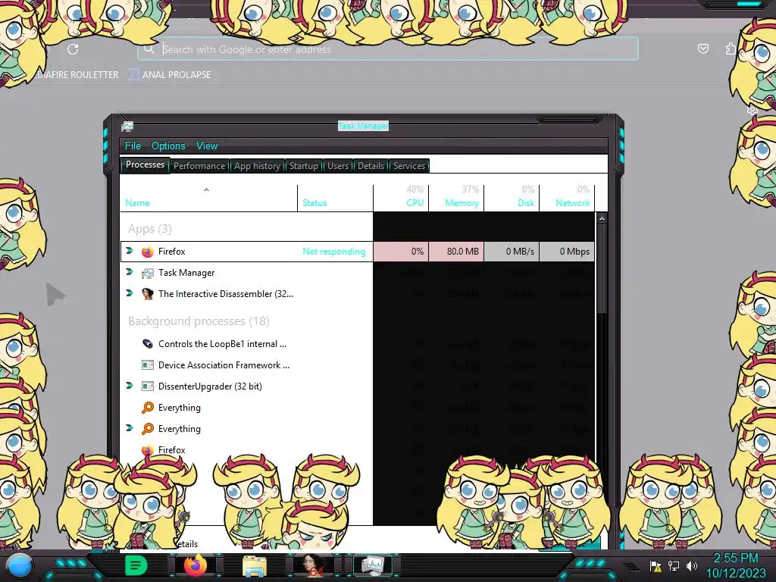Click the 'Apps (3)' group header
This screenshot has width=776, height=582.
coord(150,229)
